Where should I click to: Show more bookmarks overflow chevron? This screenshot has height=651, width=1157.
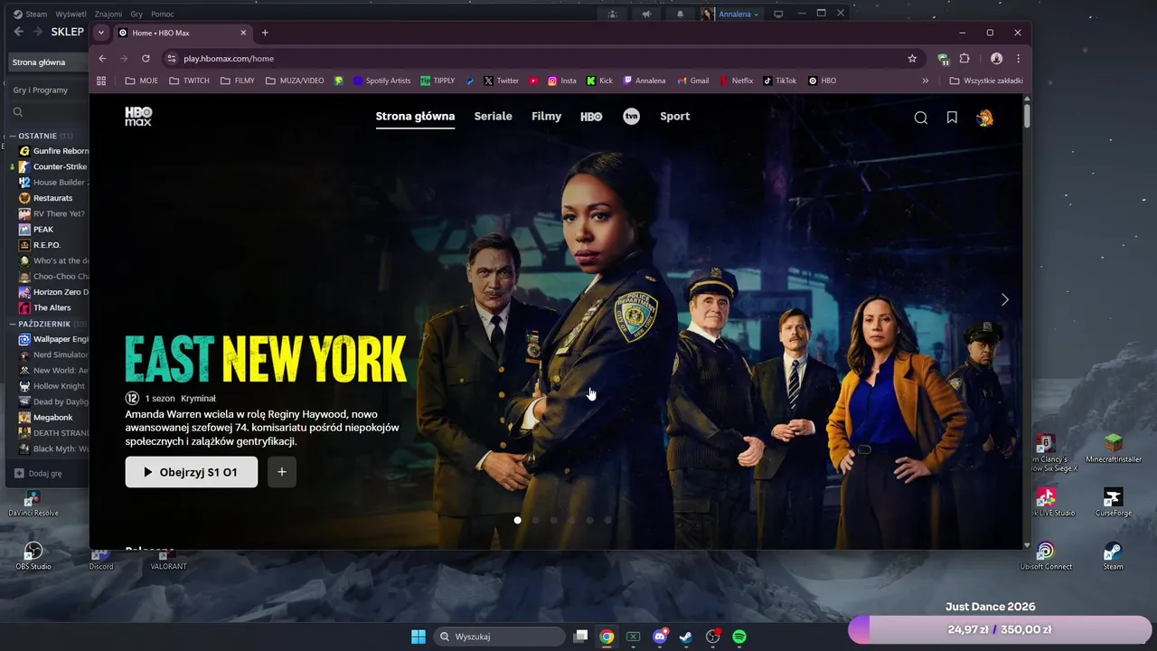click(925, 80)
